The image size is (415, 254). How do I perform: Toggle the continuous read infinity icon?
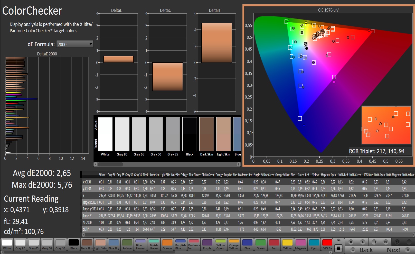click(x=385, y=242)
